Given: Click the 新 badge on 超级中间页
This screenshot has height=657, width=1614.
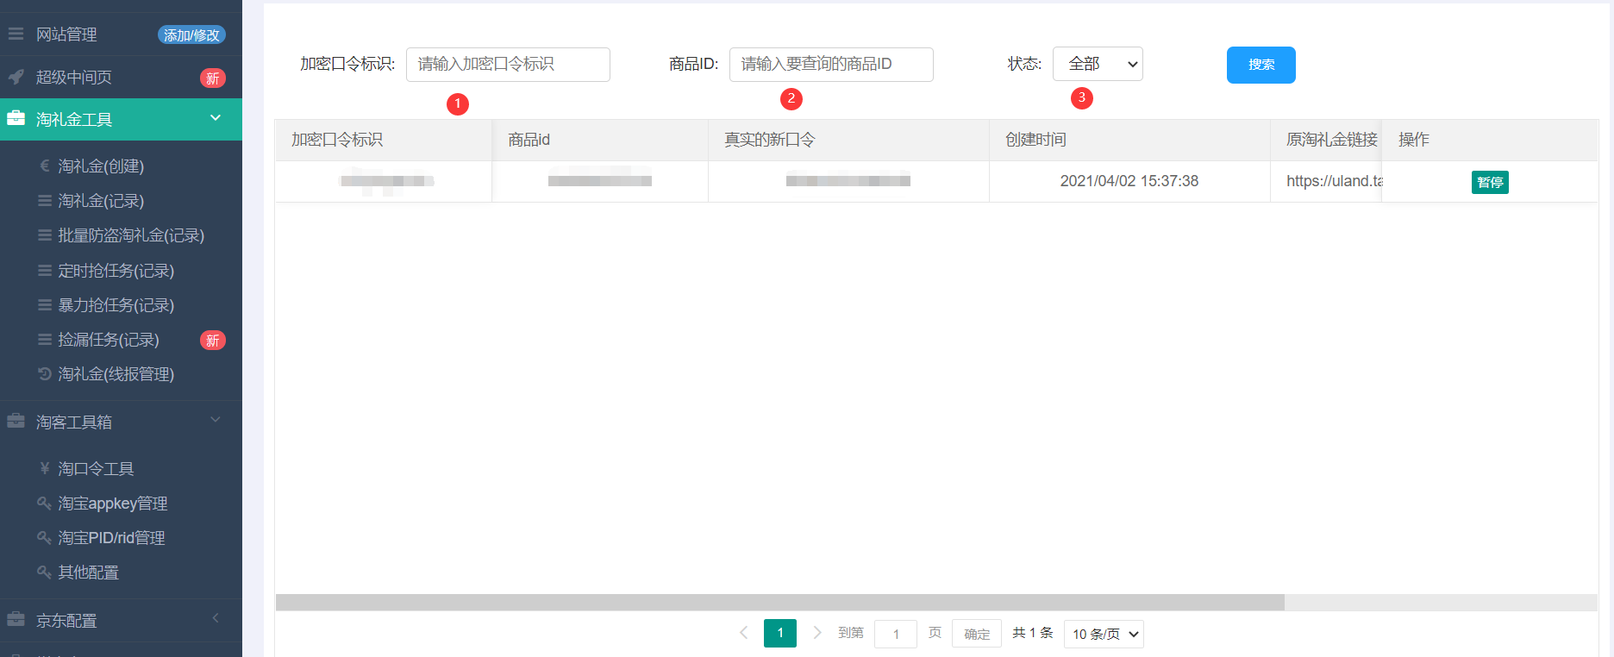Looking at the screenshot, I should tap(213, 78).
